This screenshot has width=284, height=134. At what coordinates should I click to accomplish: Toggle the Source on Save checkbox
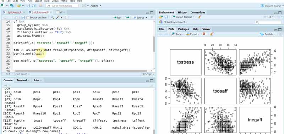coord(28,17)
